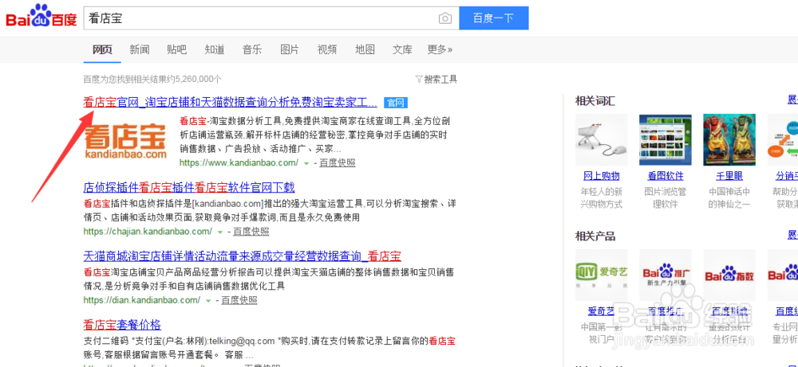Open 天猫商城淘宝店铺详情 result title
Viewport: 798px width, 367px height.
(x=243, y=256)
